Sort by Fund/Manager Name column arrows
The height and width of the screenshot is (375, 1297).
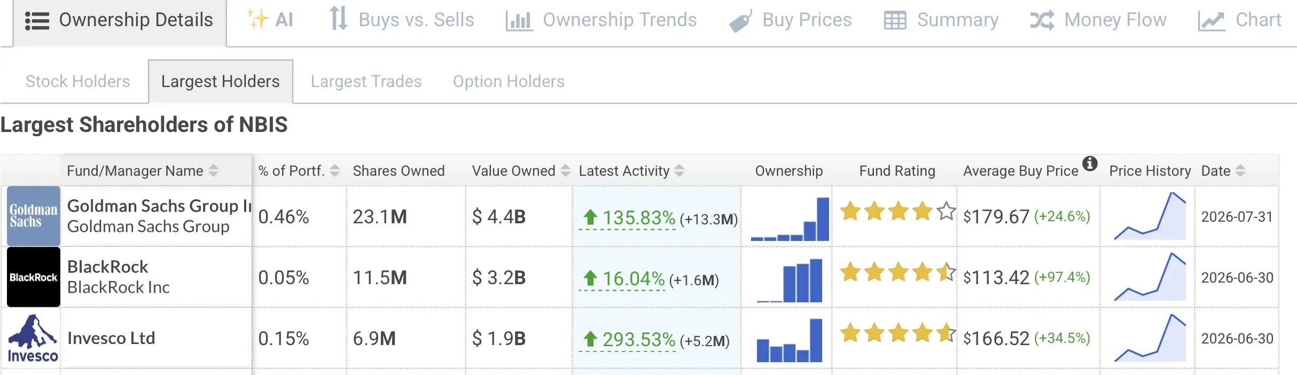pos(213,170)
